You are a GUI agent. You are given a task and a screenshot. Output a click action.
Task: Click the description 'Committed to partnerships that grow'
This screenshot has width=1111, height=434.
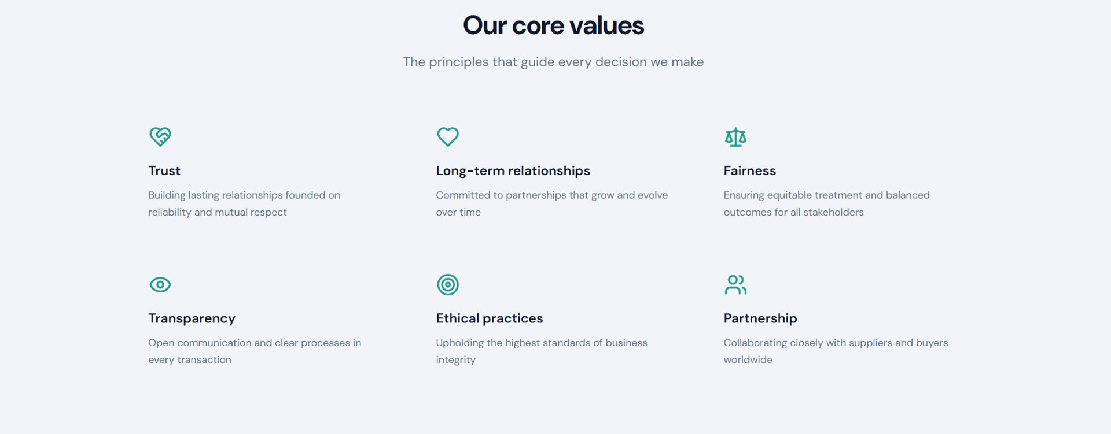[x=551, y=195]
